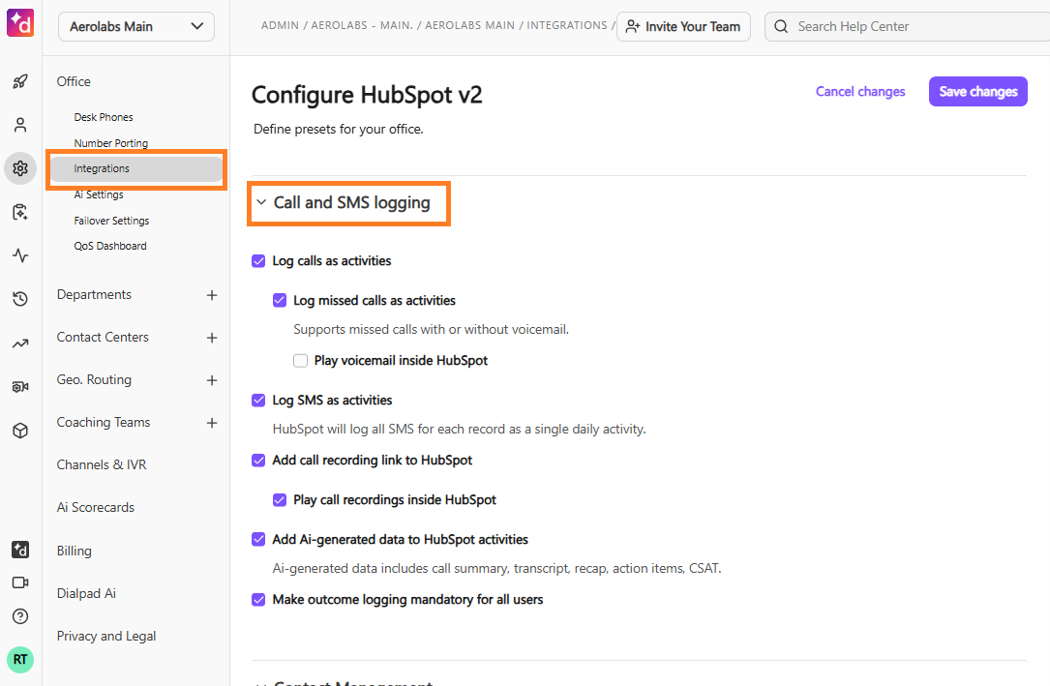Open the user profile icon in sidebar
This screenshot has width=1050, height=686.
point(20,125)
